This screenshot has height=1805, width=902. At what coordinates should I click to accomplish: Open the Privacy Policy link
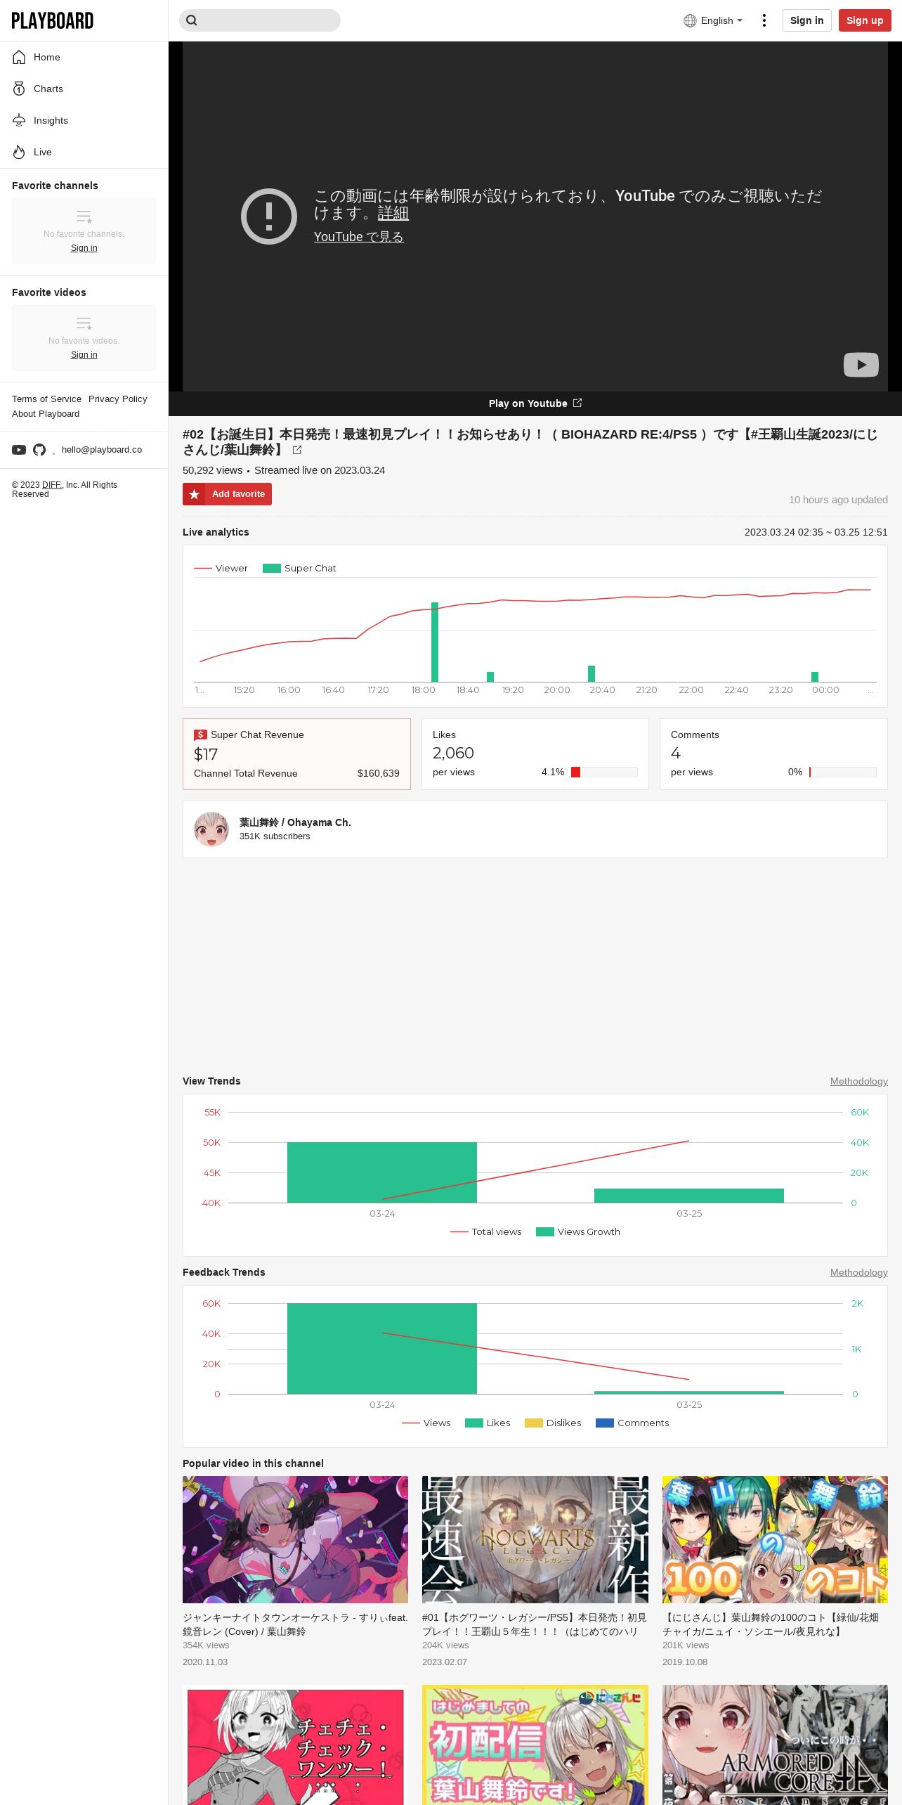point(118,399)
